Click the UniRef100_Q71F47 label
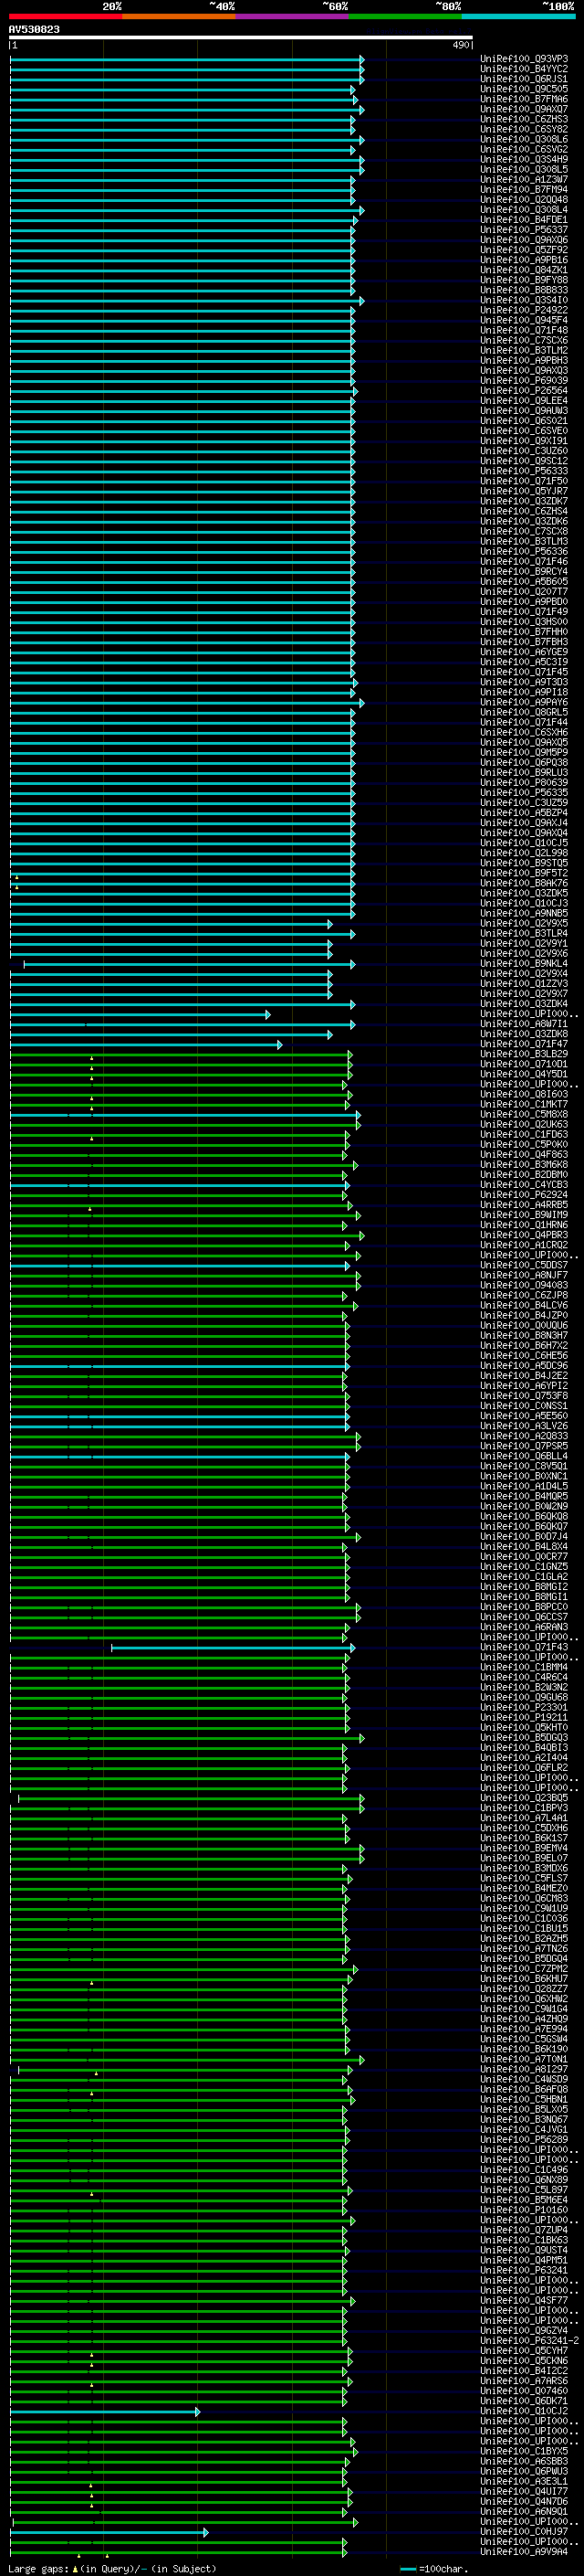This screenshot has height=2576, width=584. pyautogui.click(x=524, y=1044)
